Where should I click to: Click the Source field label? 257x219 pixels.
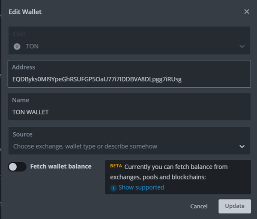pyautogui.click(x=23, y=134)
